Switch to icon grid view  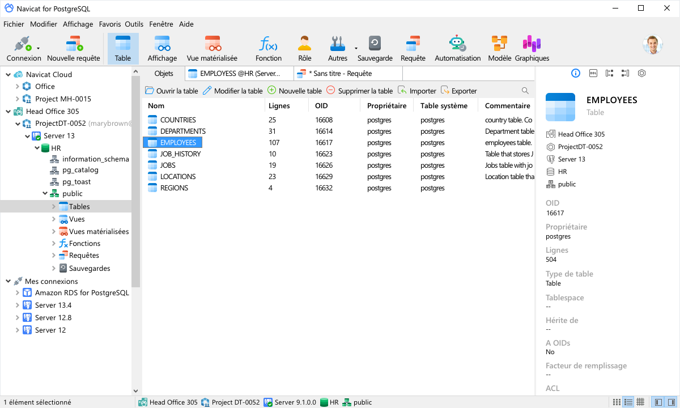click(617, 402)
